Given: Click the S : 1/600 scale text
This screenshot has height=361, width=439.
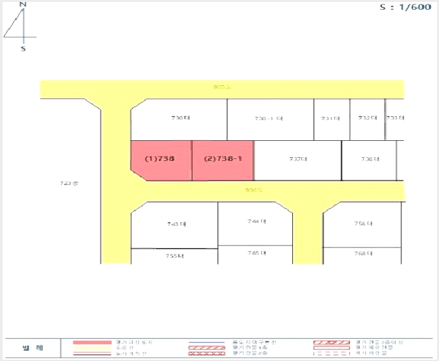Looking at the screenshot, I should pyautogui.click(x=405, y=7).
